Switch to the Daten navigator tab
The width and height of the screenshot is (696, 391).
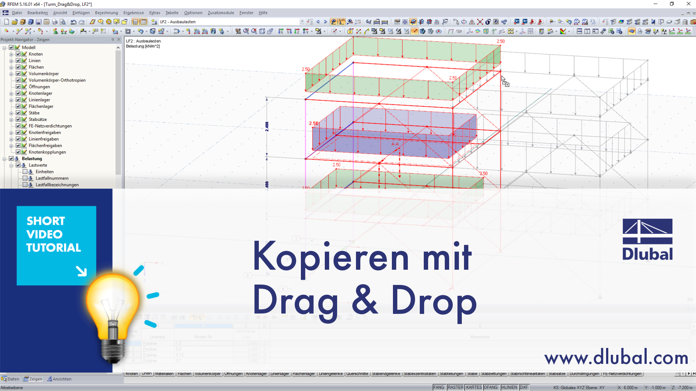[x=11, y=379]
